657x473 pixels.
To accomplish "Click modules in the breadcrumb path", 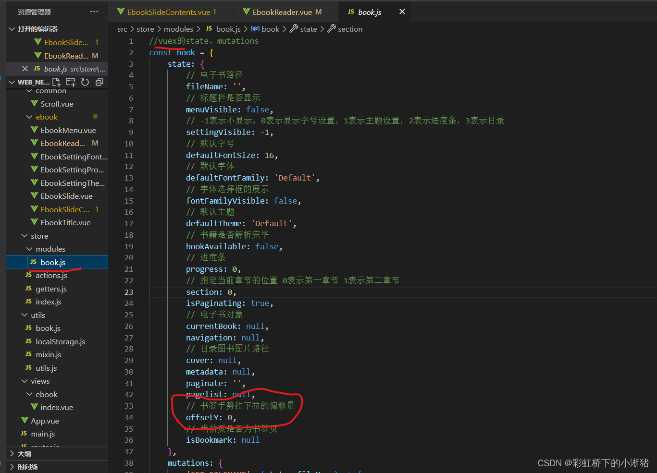I will [x=178, y=29].
